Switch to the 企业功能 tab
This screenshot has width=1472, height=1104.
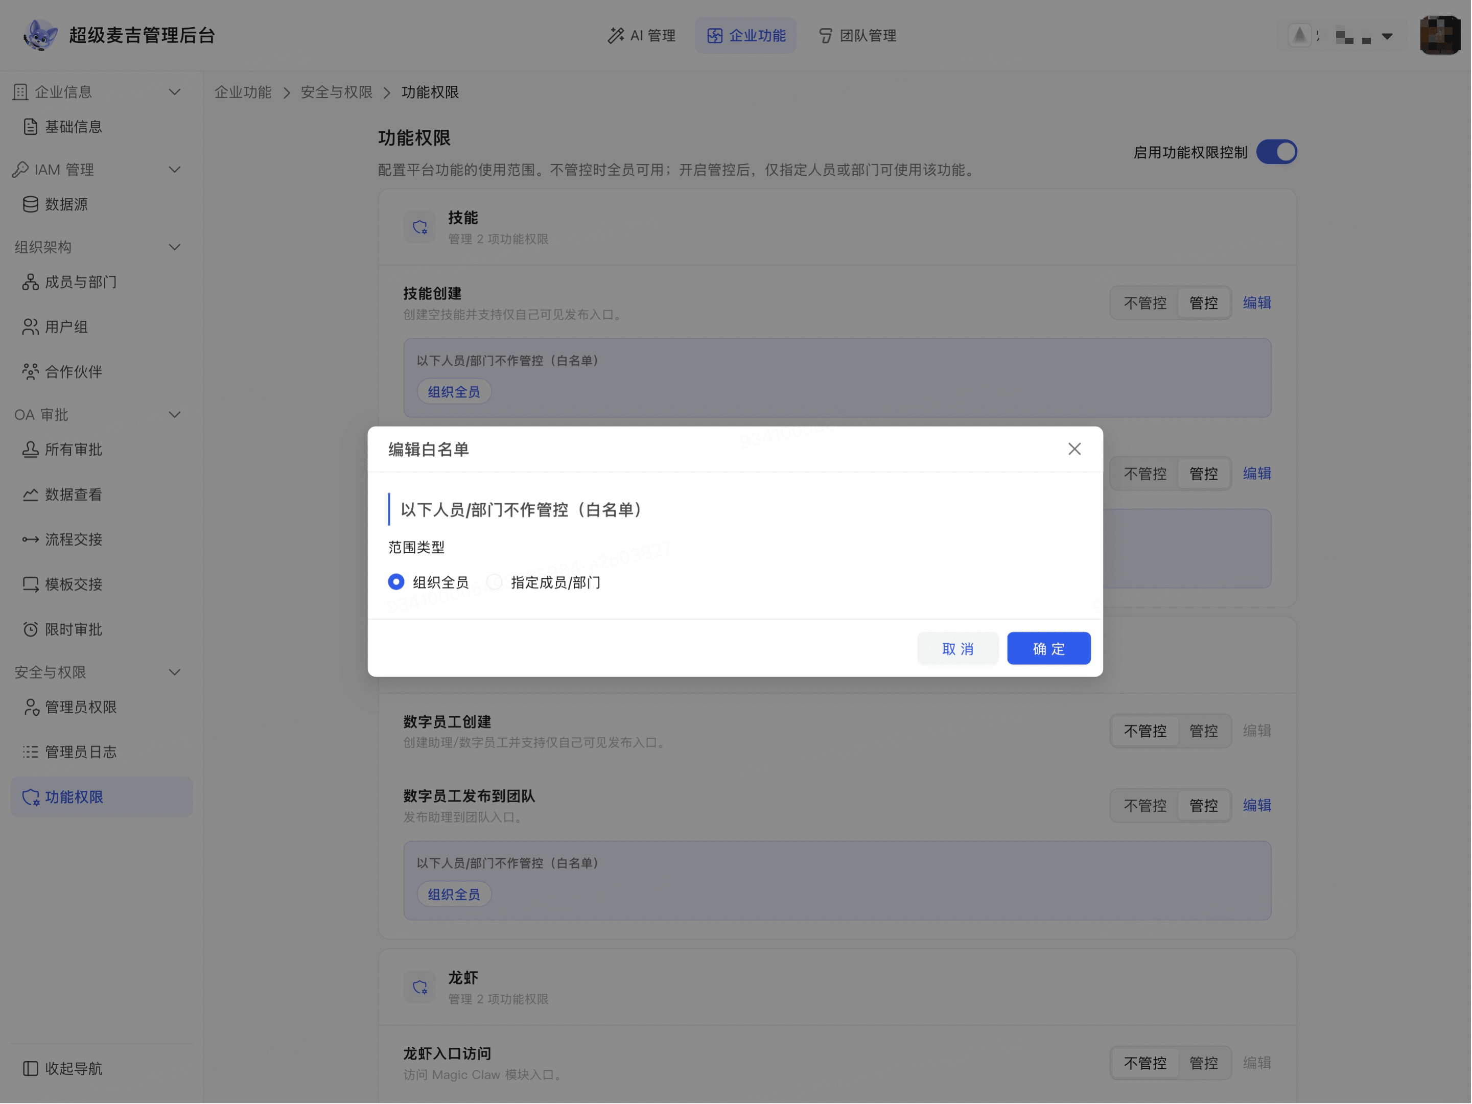[x=746, y=35]
